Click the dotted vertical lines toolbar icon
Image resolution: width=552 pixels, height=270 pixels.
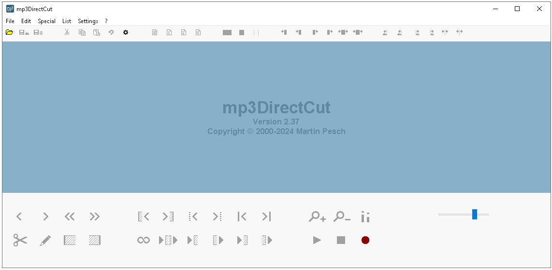(256, 32)
